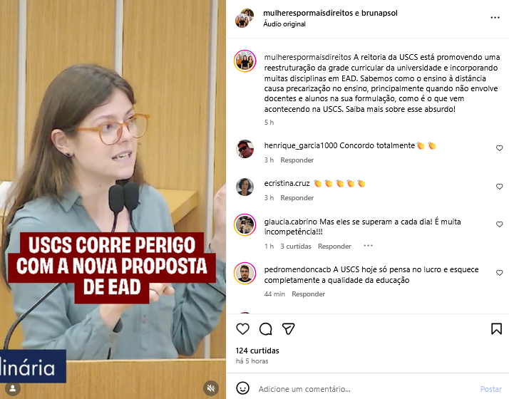The height and width of the screenshot is (399, 509).
Task: Reply to pedromendoncacb's comment
Action: click(308, 294)
